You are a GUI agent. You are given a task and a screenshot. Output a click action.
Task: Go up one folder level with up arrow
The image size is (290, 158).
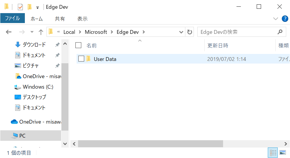(41, 32)
